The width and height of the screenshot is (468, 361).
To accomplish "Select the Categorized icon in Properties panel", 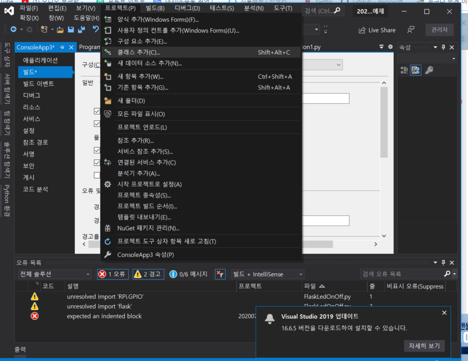I will coord(404,70).
